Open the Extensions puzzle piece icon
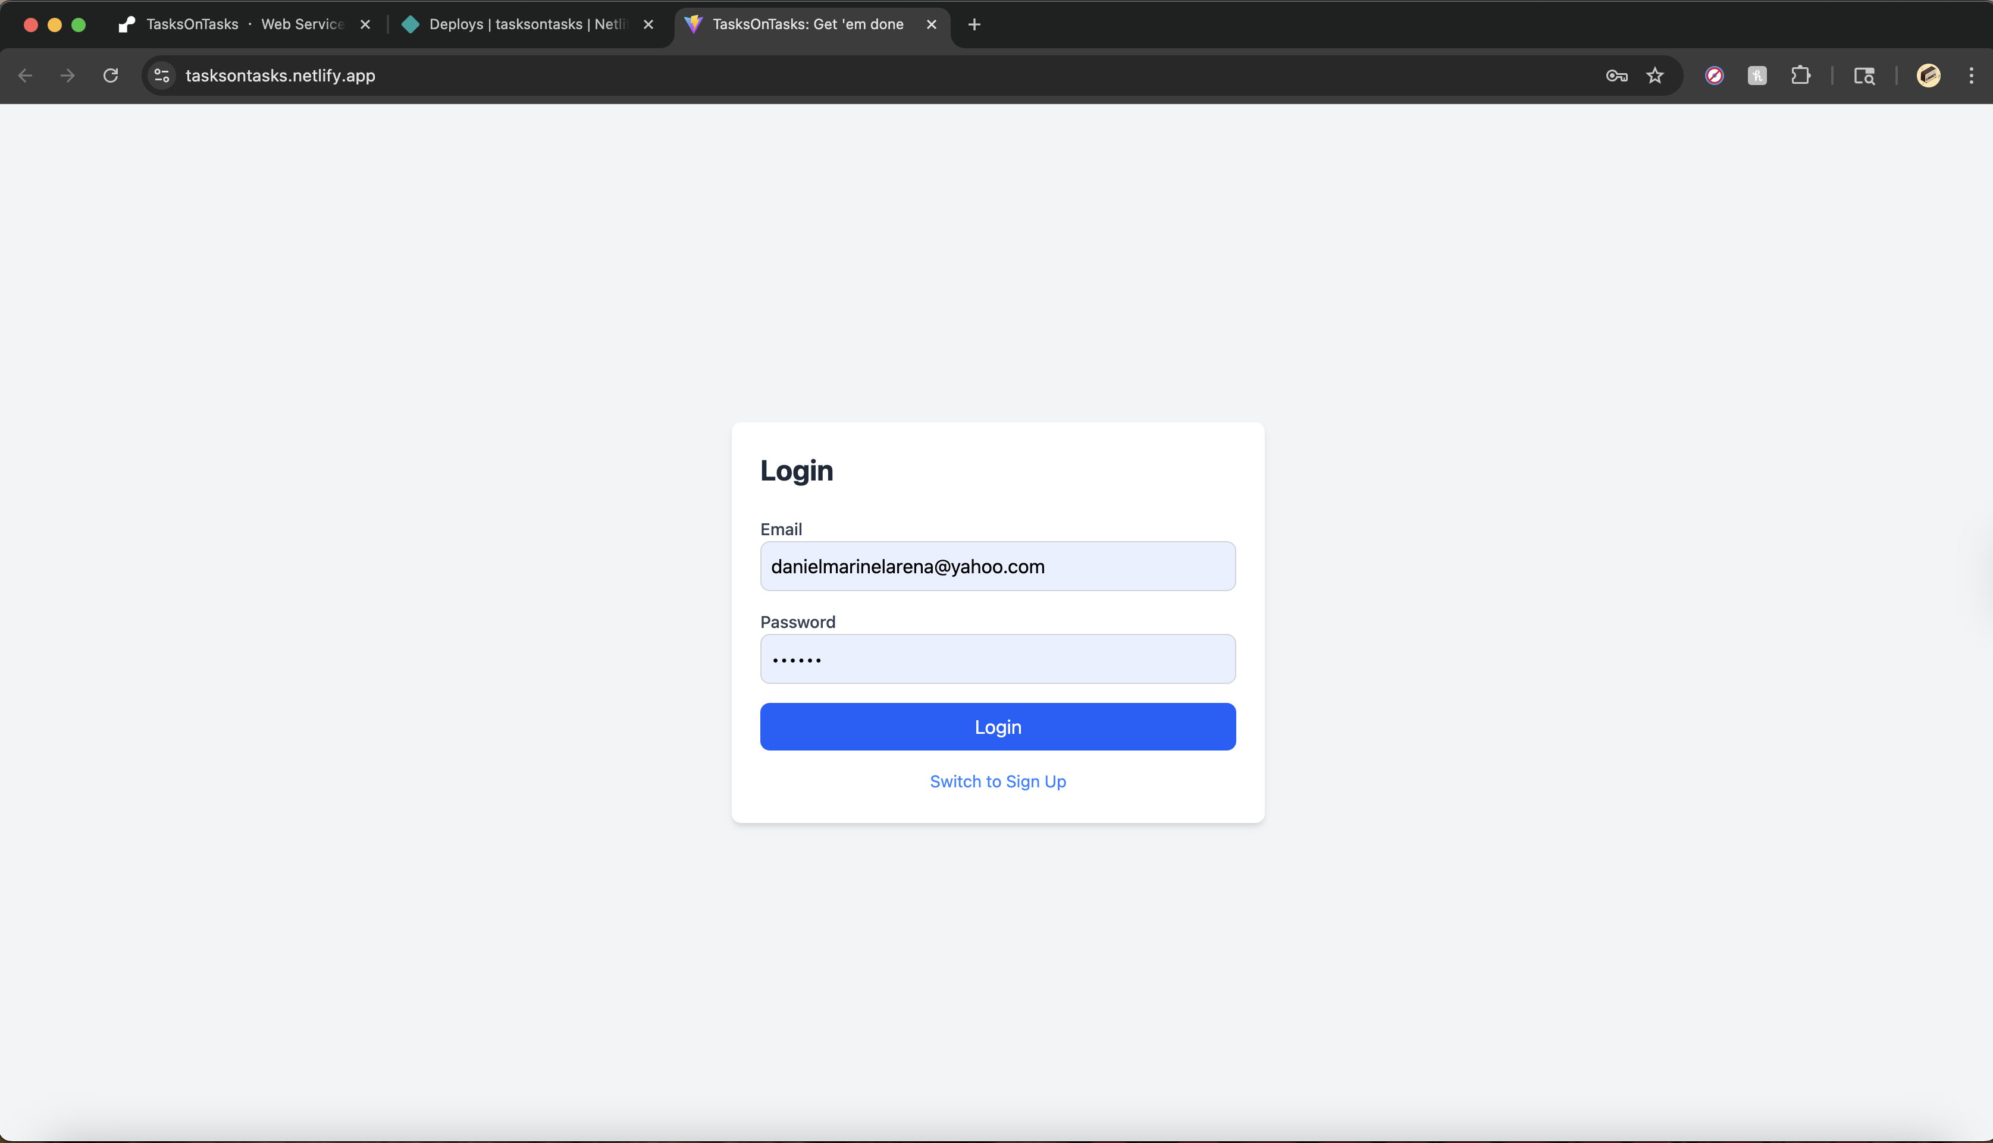 coord(1800,76)
